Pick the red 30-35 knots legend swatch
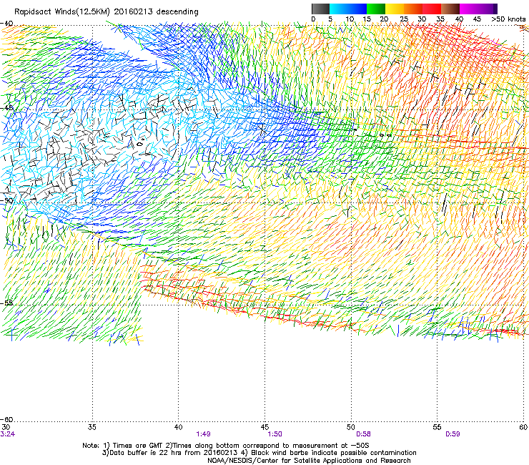The width and height of the screenshot is (529, 465). tap(432, 9)
